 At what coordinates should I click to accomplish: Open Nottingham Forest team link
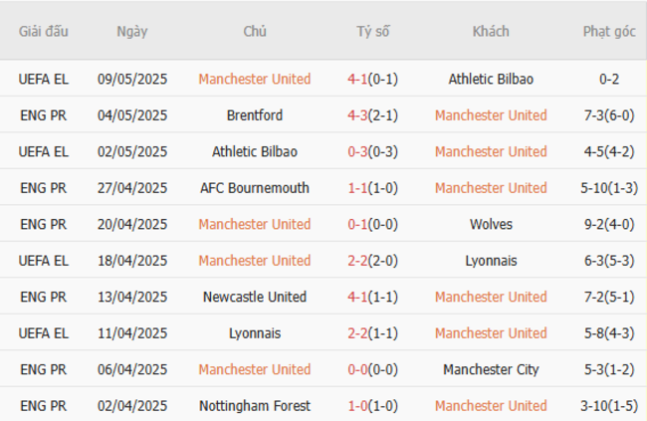tap(254, 406)
